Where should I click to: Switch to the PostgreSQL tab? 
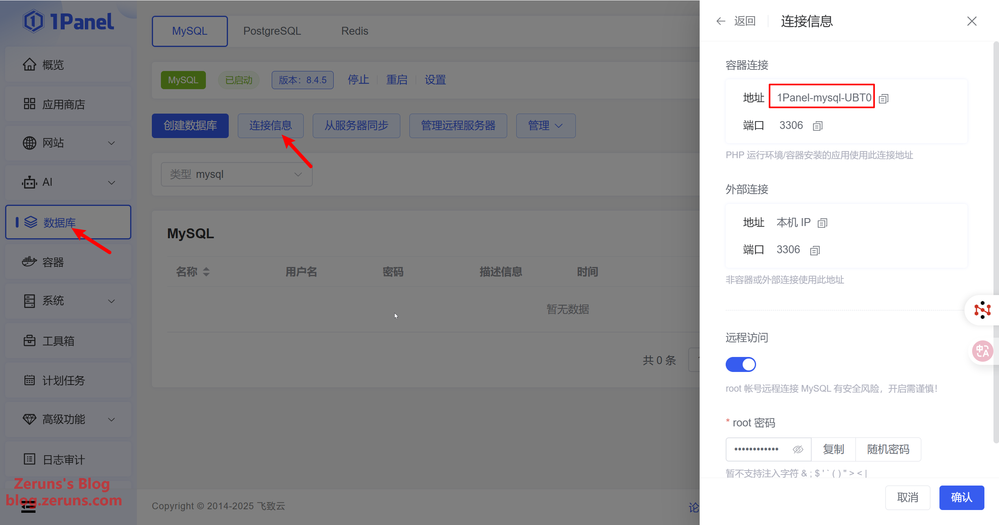(x=272, y=31)
